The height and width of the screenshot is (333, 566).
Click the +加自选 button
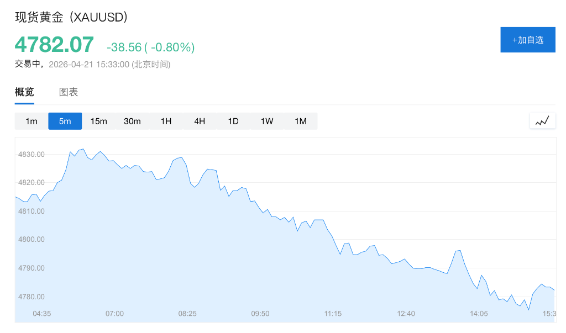tap(527, 40)
